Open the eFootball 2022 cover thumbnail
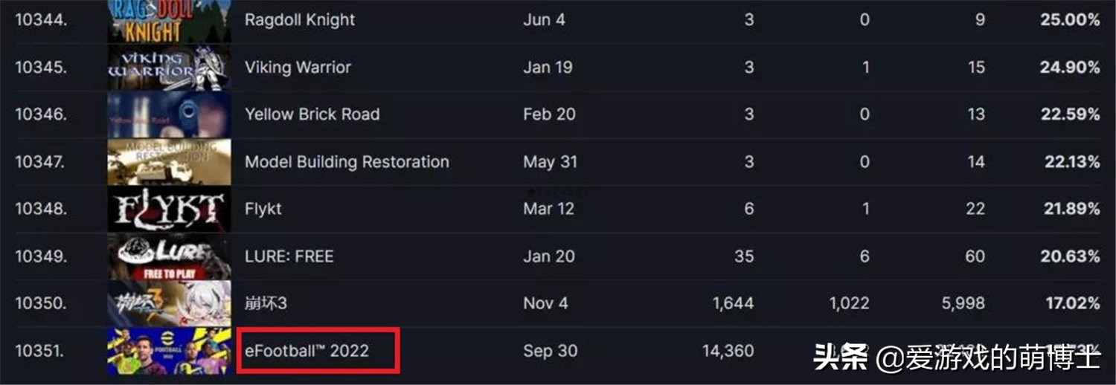 point(169,351)
